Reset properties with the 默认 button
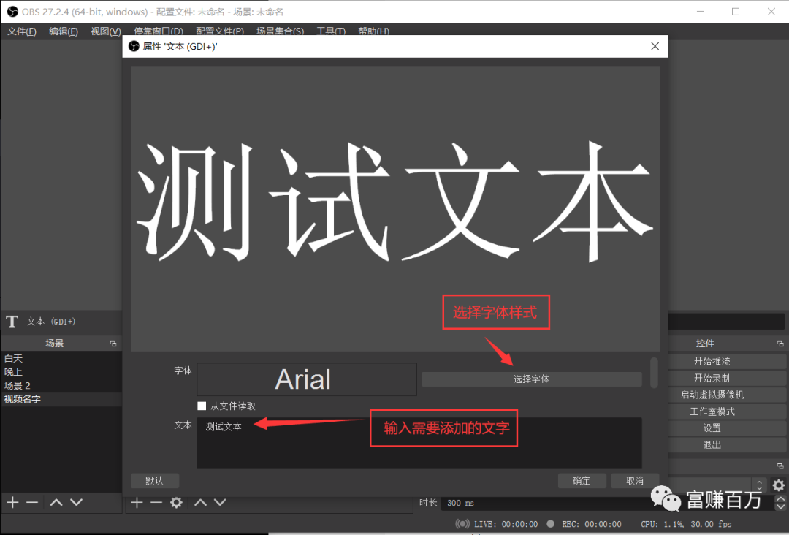 pos(155,480)
